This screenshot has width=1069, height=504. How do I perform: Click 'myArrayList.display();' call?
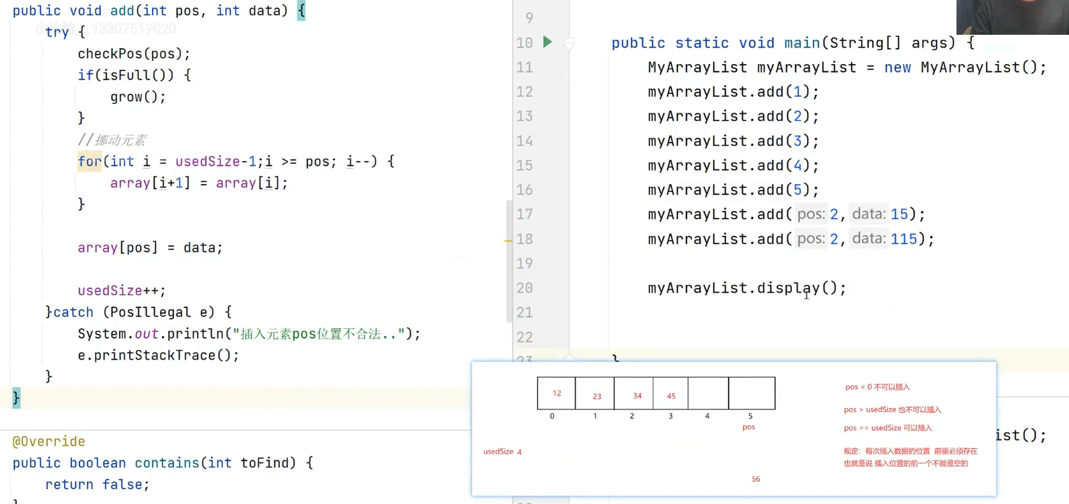click(x=747, y=288)
